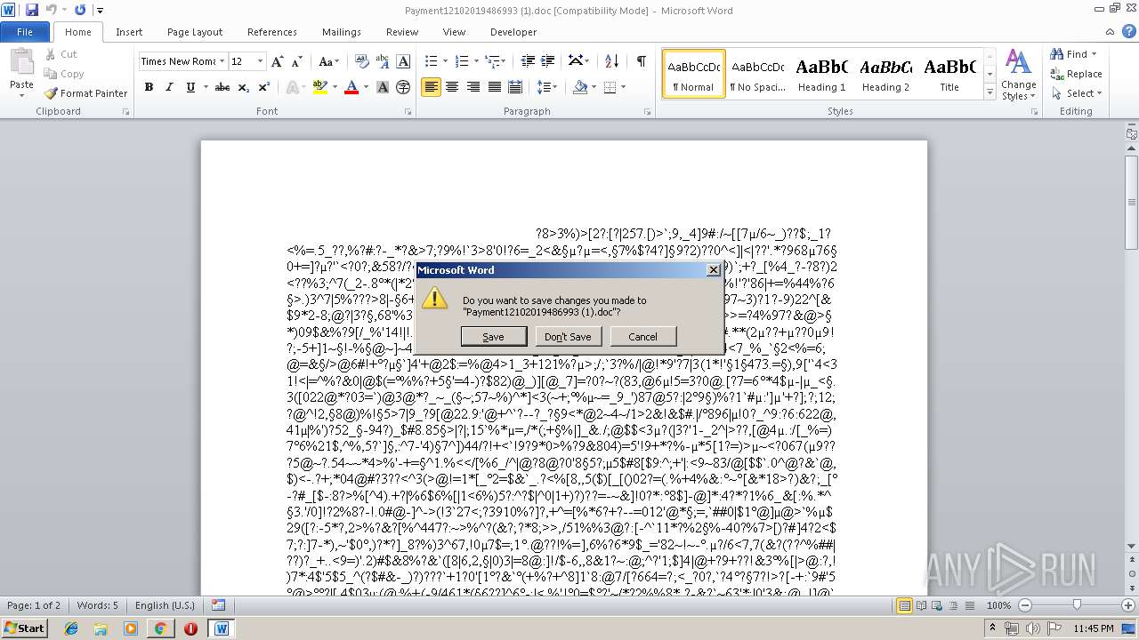Toggle Italic formatting

click(x=169, y=87)
